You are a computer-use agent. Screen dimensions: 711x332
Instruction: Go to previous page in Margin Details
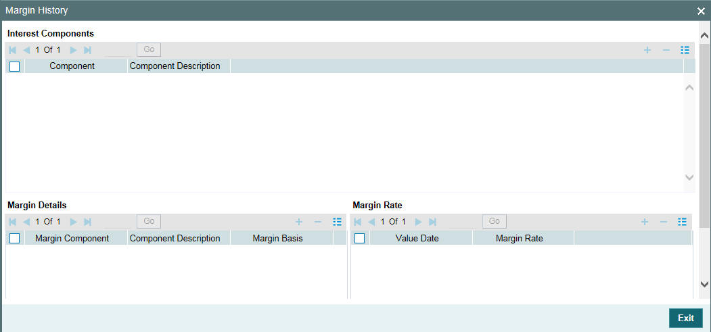(x=26, y=222)
